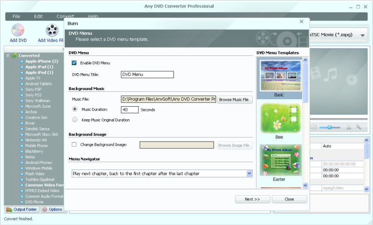Select Windows Mobile in tree
The width and height of the screenshot is (373, 225).
[x=39, y=168]
